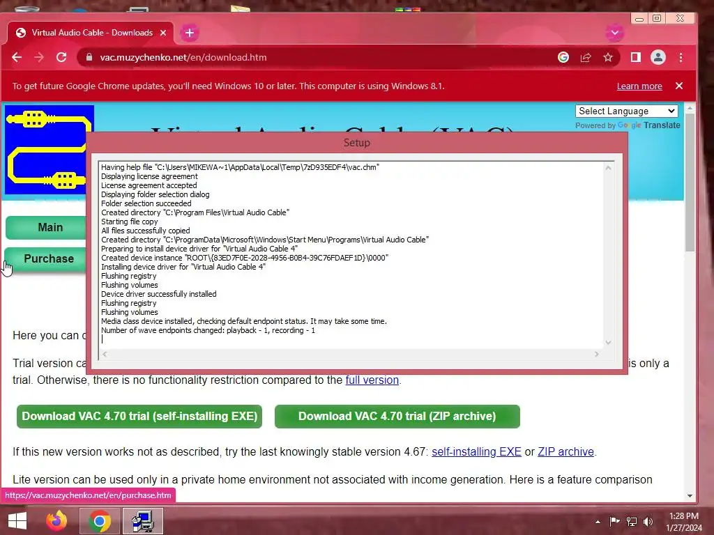The height and width of the screenshot is (535, 714).
Task: Open Chrome three-dot menu
Action: (681, 57)
